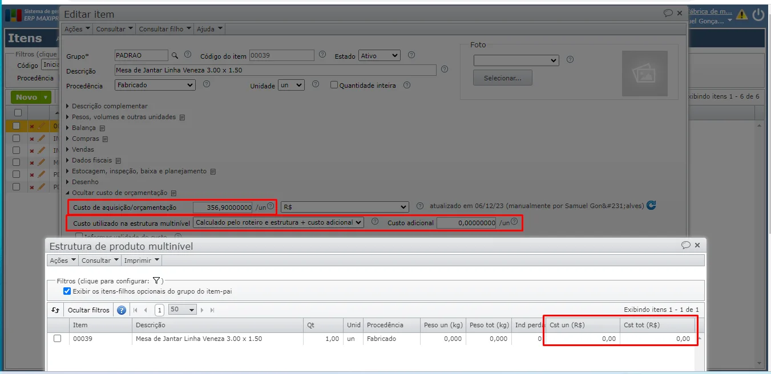
Task: Open the Unidade dropdown
Action: [x=291, y=85]
